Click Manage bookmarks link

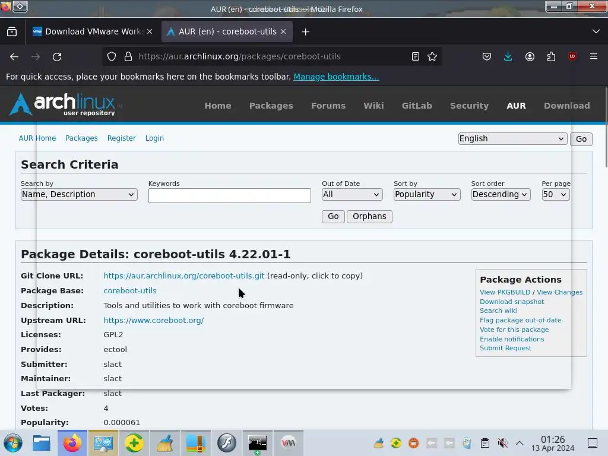click(x=336, y=77)
